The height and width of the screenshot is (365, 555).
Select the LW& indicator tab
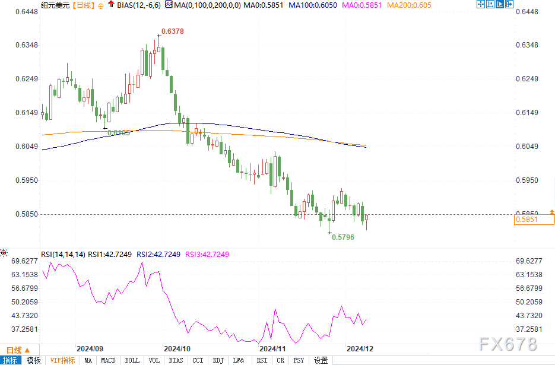tap(239, 360)
